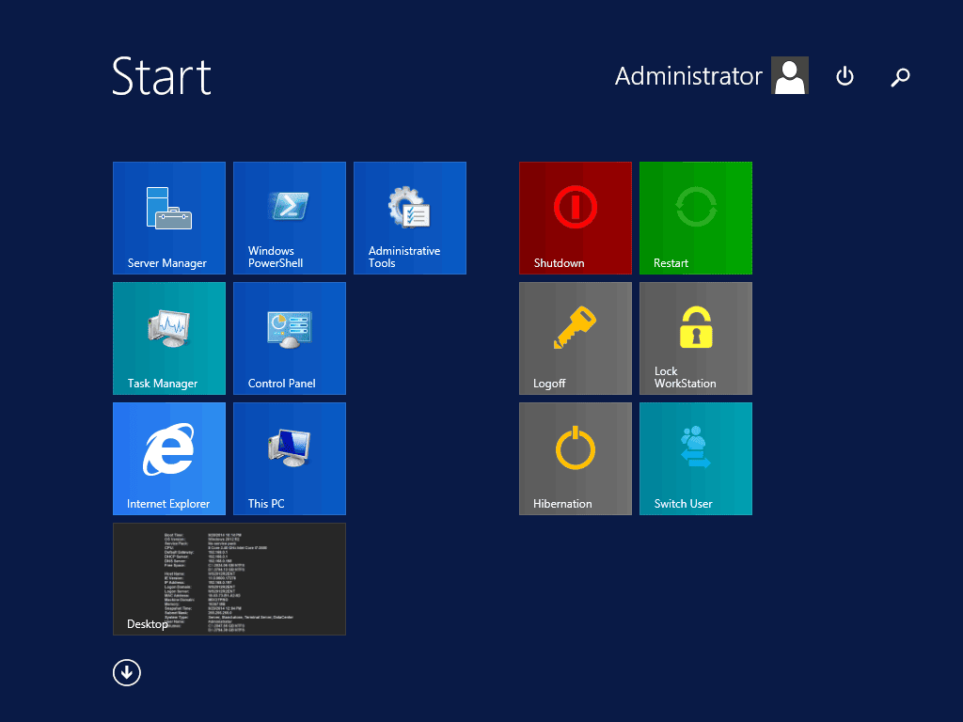Open the Control Panel tile
Image resolution: width=963 pixels, height=722 pixels.
(x=289, y=338)
